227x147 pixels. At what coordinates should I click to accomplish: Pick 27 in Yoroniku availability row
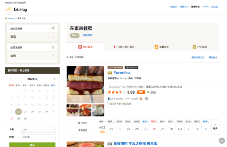(145, 129)
